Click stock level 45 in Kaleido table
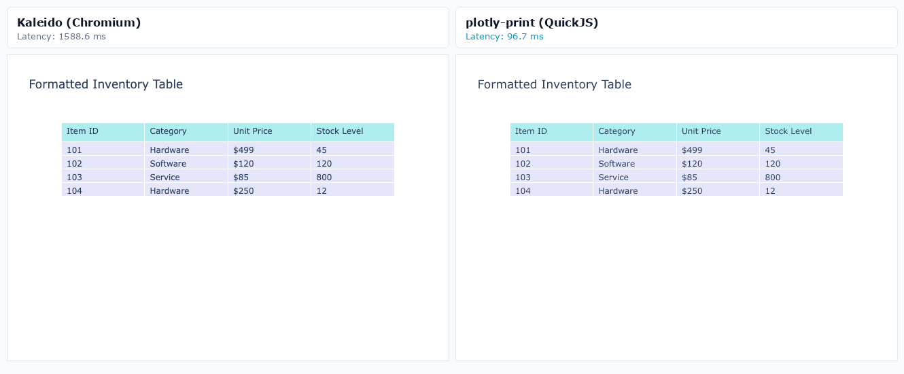 (353, 149)
